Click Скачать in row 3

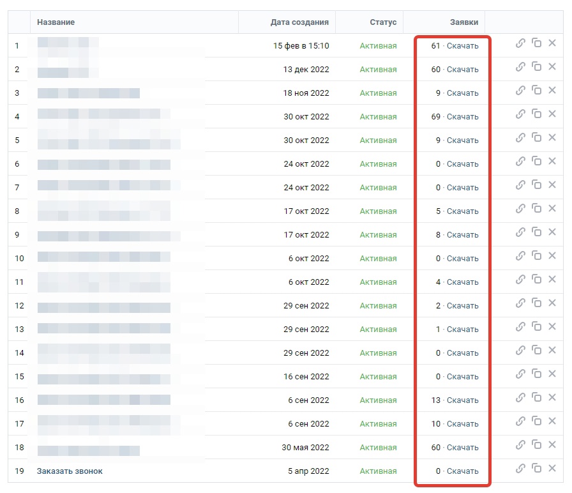463,93
